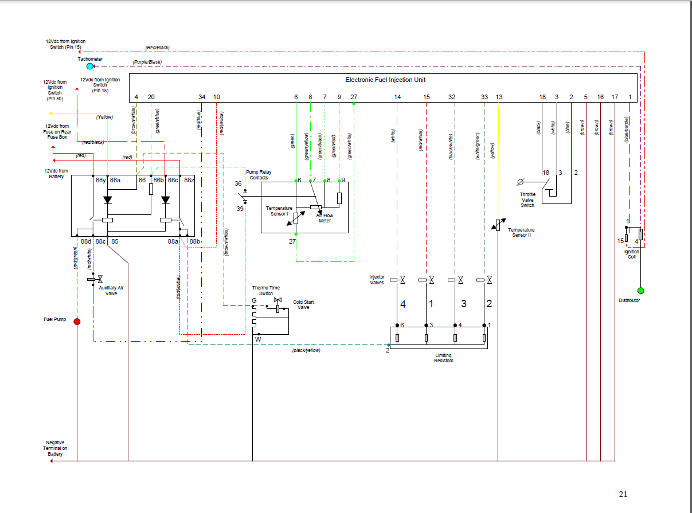Click the Temperature Sensor I label
Viewport: 692px width, 513px height.
pyautogui.click(x=279, y=211)
